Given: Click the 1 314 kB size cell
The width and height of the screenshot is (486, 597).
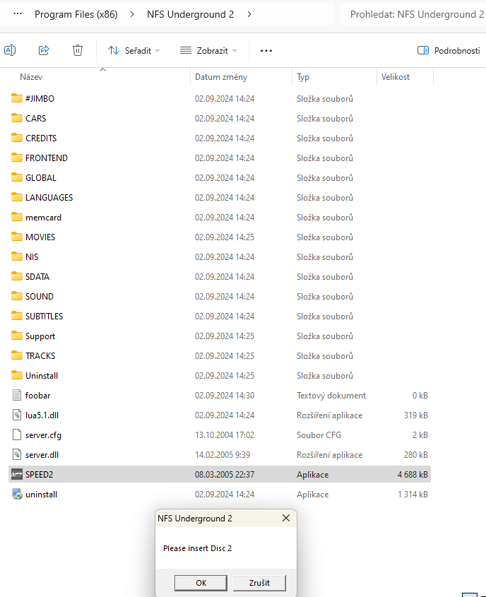Looking at the screenshot, I should [413, 495].
